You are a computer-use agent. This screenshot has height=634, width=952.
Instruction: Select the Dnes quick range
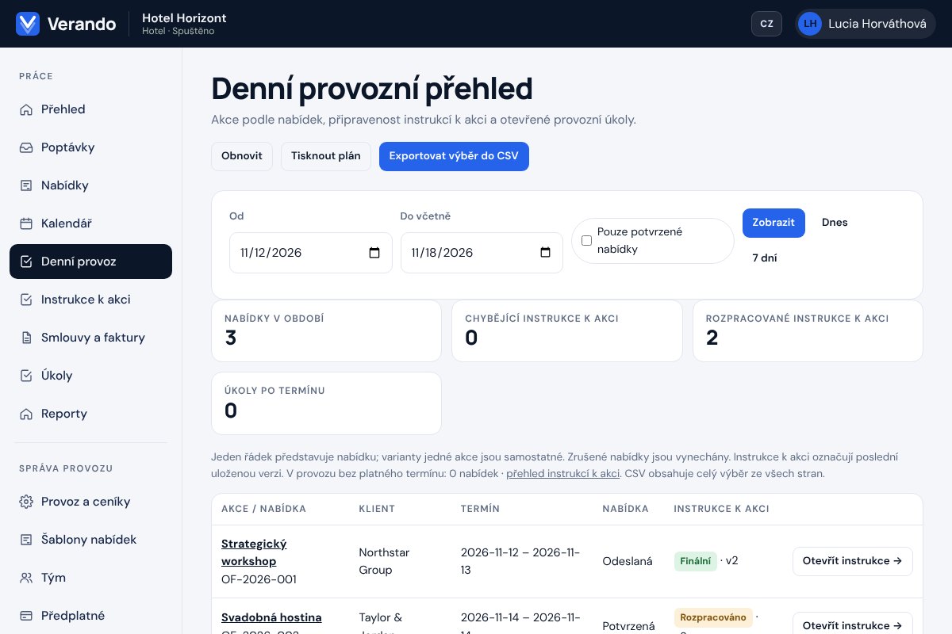pos(835,223)
